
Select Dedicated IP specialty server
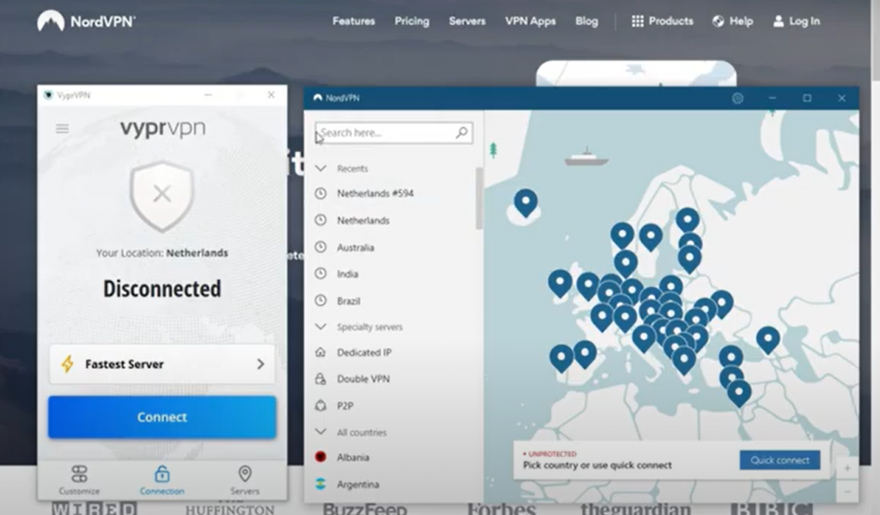364,353
